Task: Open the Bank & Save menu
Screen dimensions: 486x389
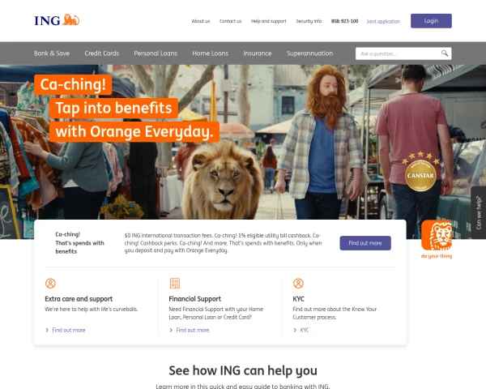Action: pyautogui.click(x=52, y=53)
